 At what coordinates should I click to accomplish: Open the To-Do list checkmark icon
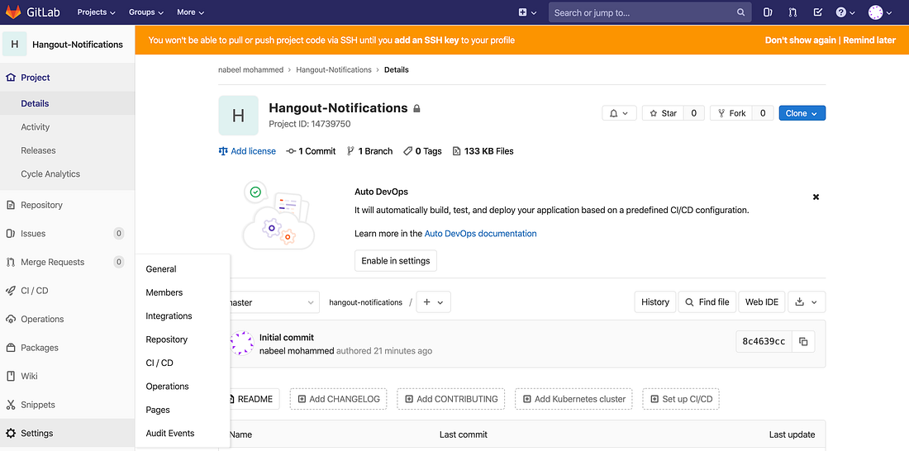click(817, 12)
